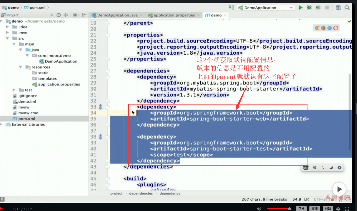The width and height of the screenshot is (357, 211).
Task: Hide the Project tool window icon
Action: pyautogui.click(x=84, y=15)
